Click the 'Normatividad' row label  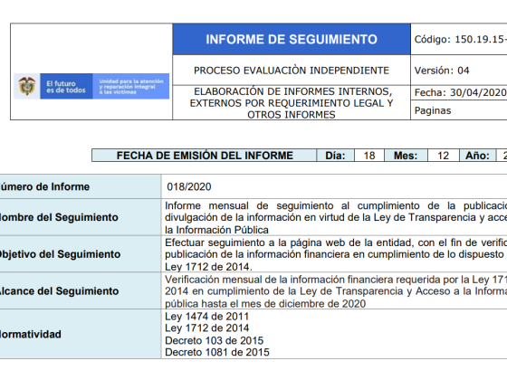click(x=31, y=334)
